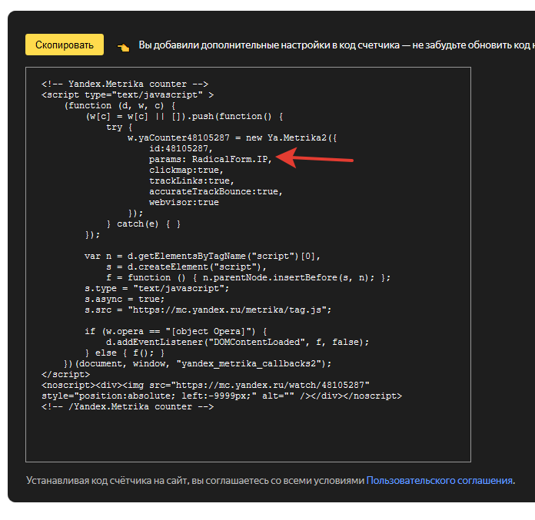Click the w.yaCounter48105287 declaration line
The width and height of the screenshot is (535, 520).
point(232,137)
